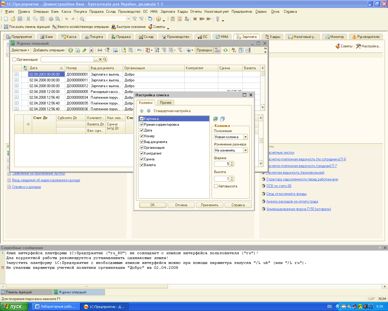Open the Calendar icon in main toolbar
Screen dimensions: 388x311
click(179, 19)
